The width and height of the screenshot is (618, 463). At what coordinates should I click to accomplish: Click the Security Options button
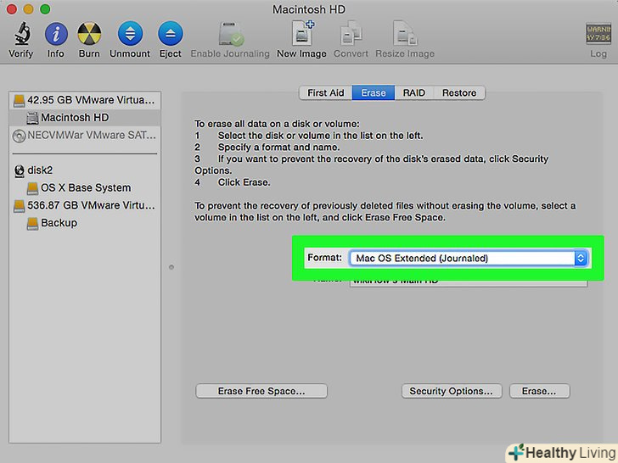pyautogui.click(x=452, y=391)
